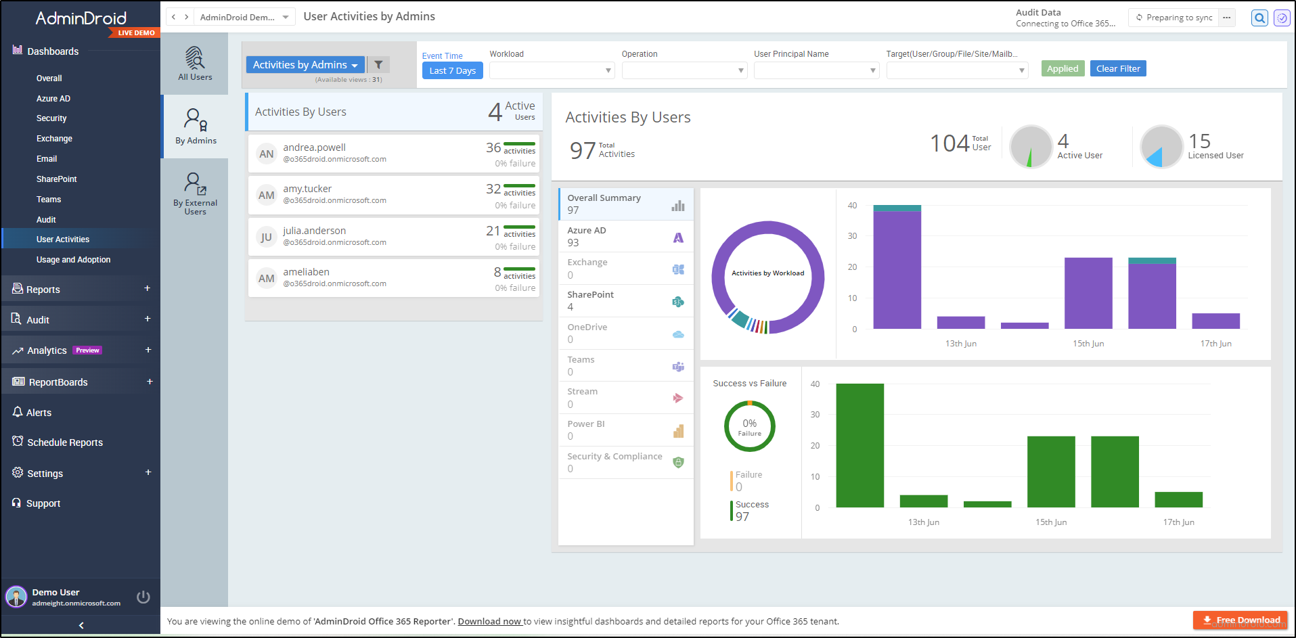Screen dimensions: 1296x638
Task: Open the Usage and Adoption dashboard
Action: (73, 259)
